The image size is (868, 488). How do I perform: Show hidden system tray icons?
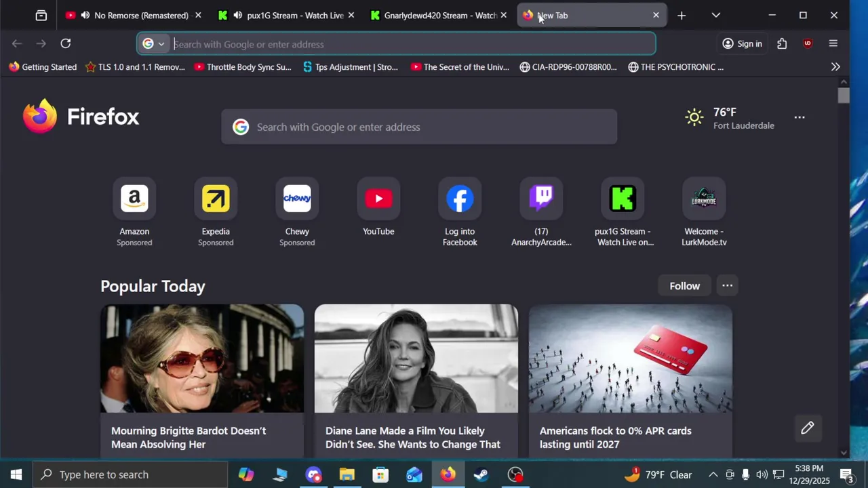(713, 474)
